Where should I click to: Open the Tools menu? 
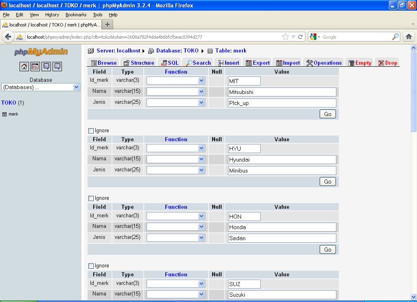pyautogui.click(x=98, y=15)
